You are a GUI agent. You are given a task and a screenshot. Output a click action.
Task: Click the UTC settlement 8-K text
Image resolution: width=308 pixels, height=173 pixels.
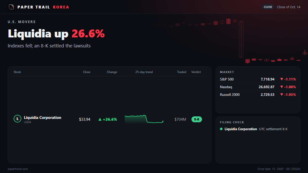pos(273,129)
